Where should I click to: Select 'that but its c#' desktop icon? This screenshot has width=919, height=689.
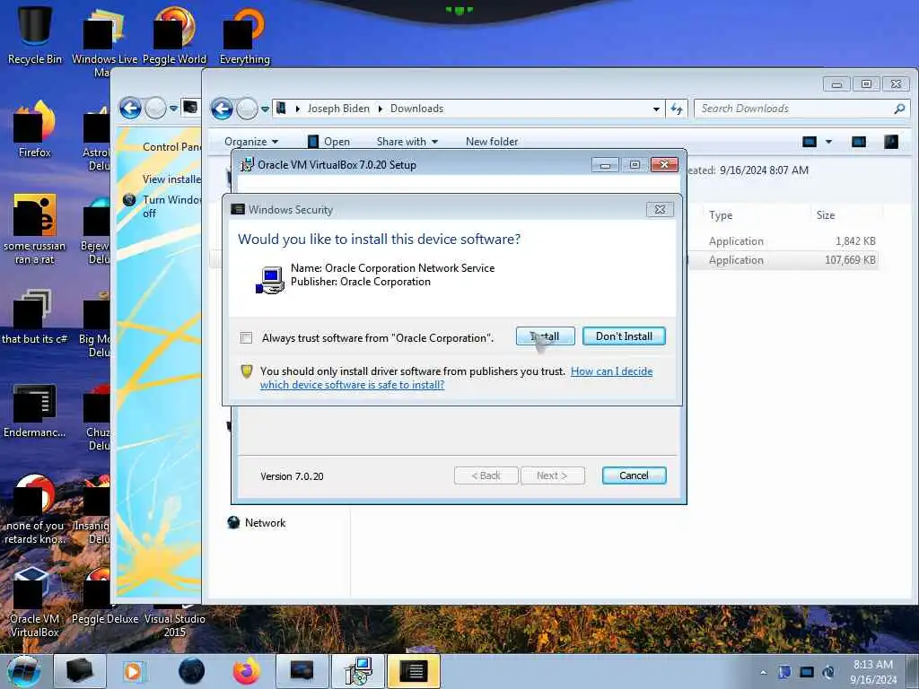[35, 317]
